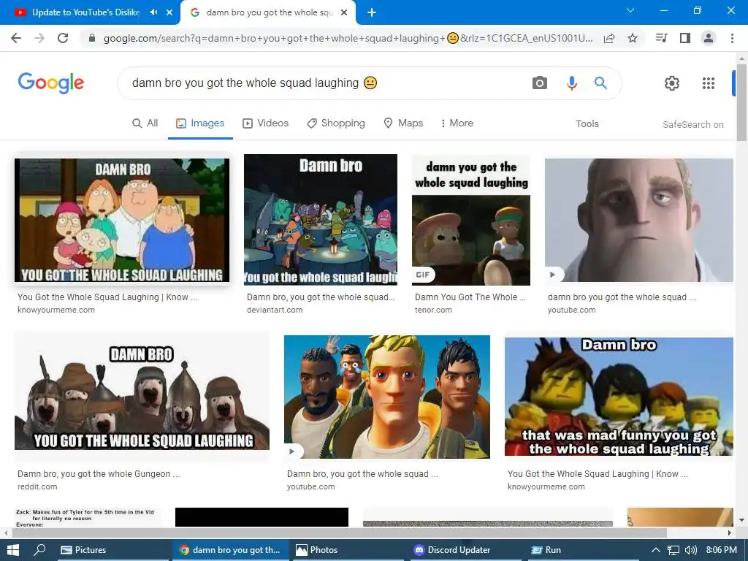Expand the More search options menu

point(457,123)
